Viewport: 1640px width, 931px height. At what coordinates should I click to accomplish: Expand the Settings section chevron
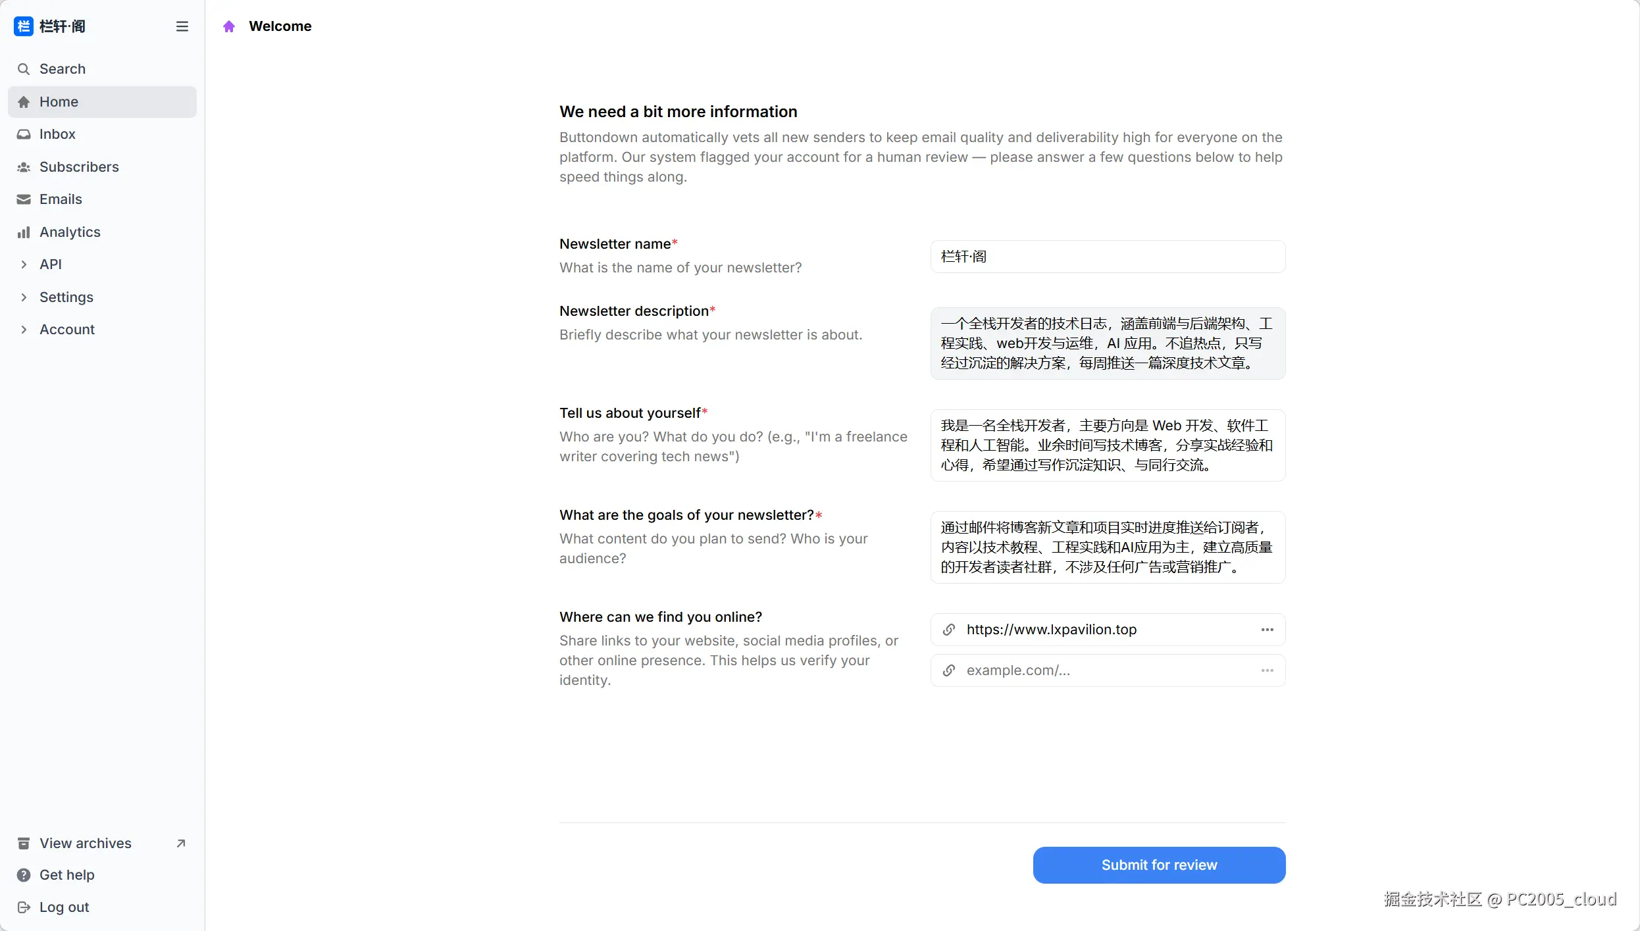point(24,297)
